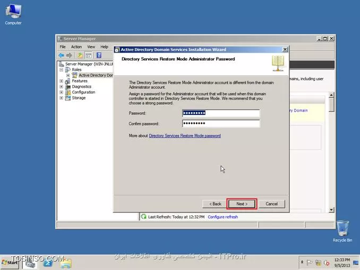Expand Active Directory Domain Services node

pos(68,75)
